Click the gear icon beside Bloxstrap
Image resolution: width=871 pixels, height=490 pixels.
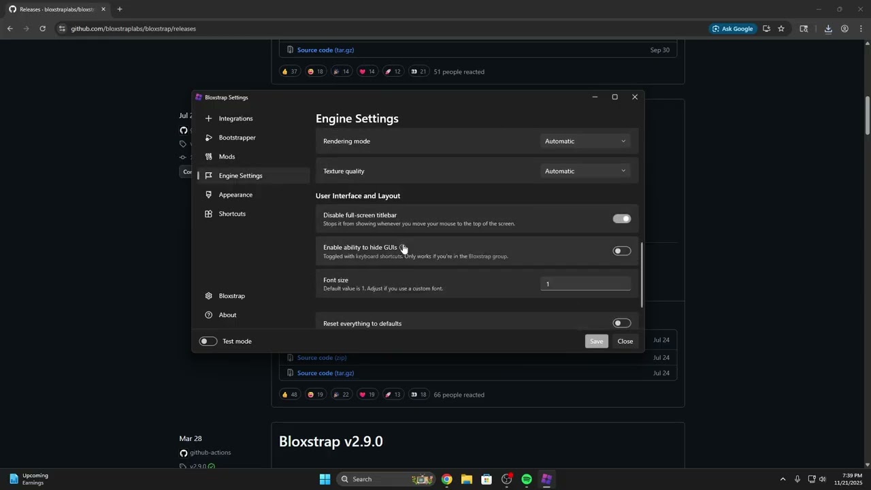208,296
